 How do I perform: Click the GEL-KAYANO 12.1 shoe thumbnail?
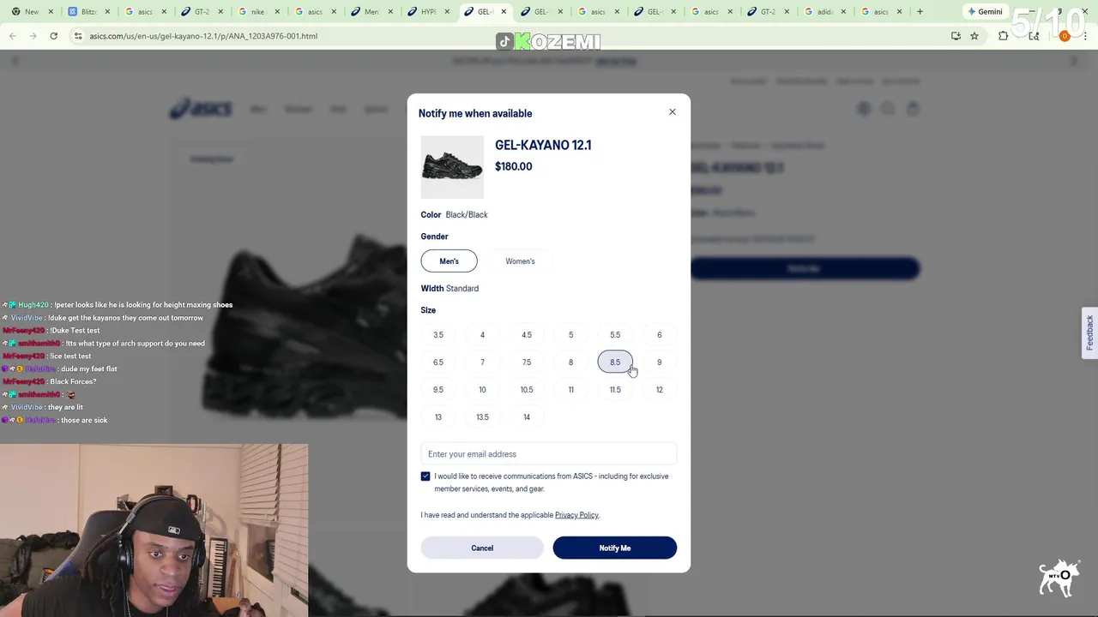tap(452, 167)
